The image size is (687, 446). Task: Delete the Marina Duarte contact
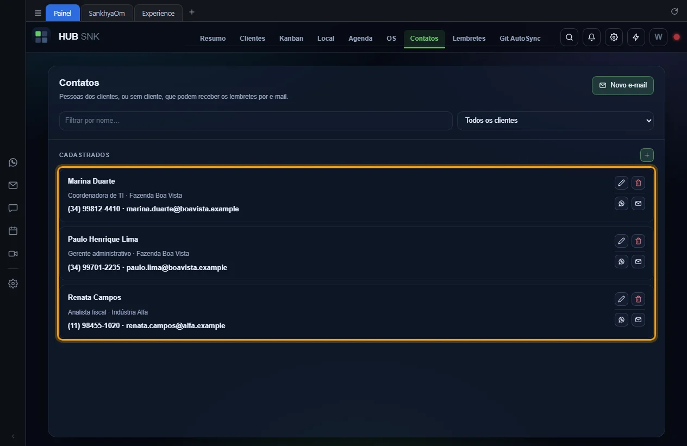pyautogui.click(x=639, y=183)
